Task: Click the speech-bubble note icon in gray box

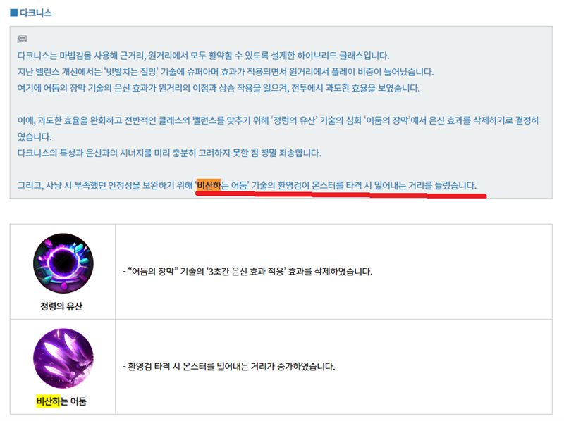Action: coord(22,39)
